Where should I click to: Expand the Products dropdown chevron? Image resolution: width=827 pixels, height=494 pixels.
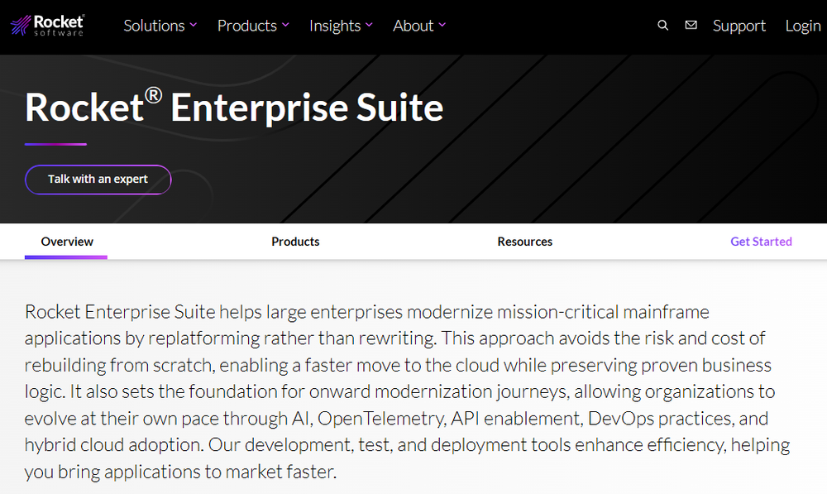(284, 25)
